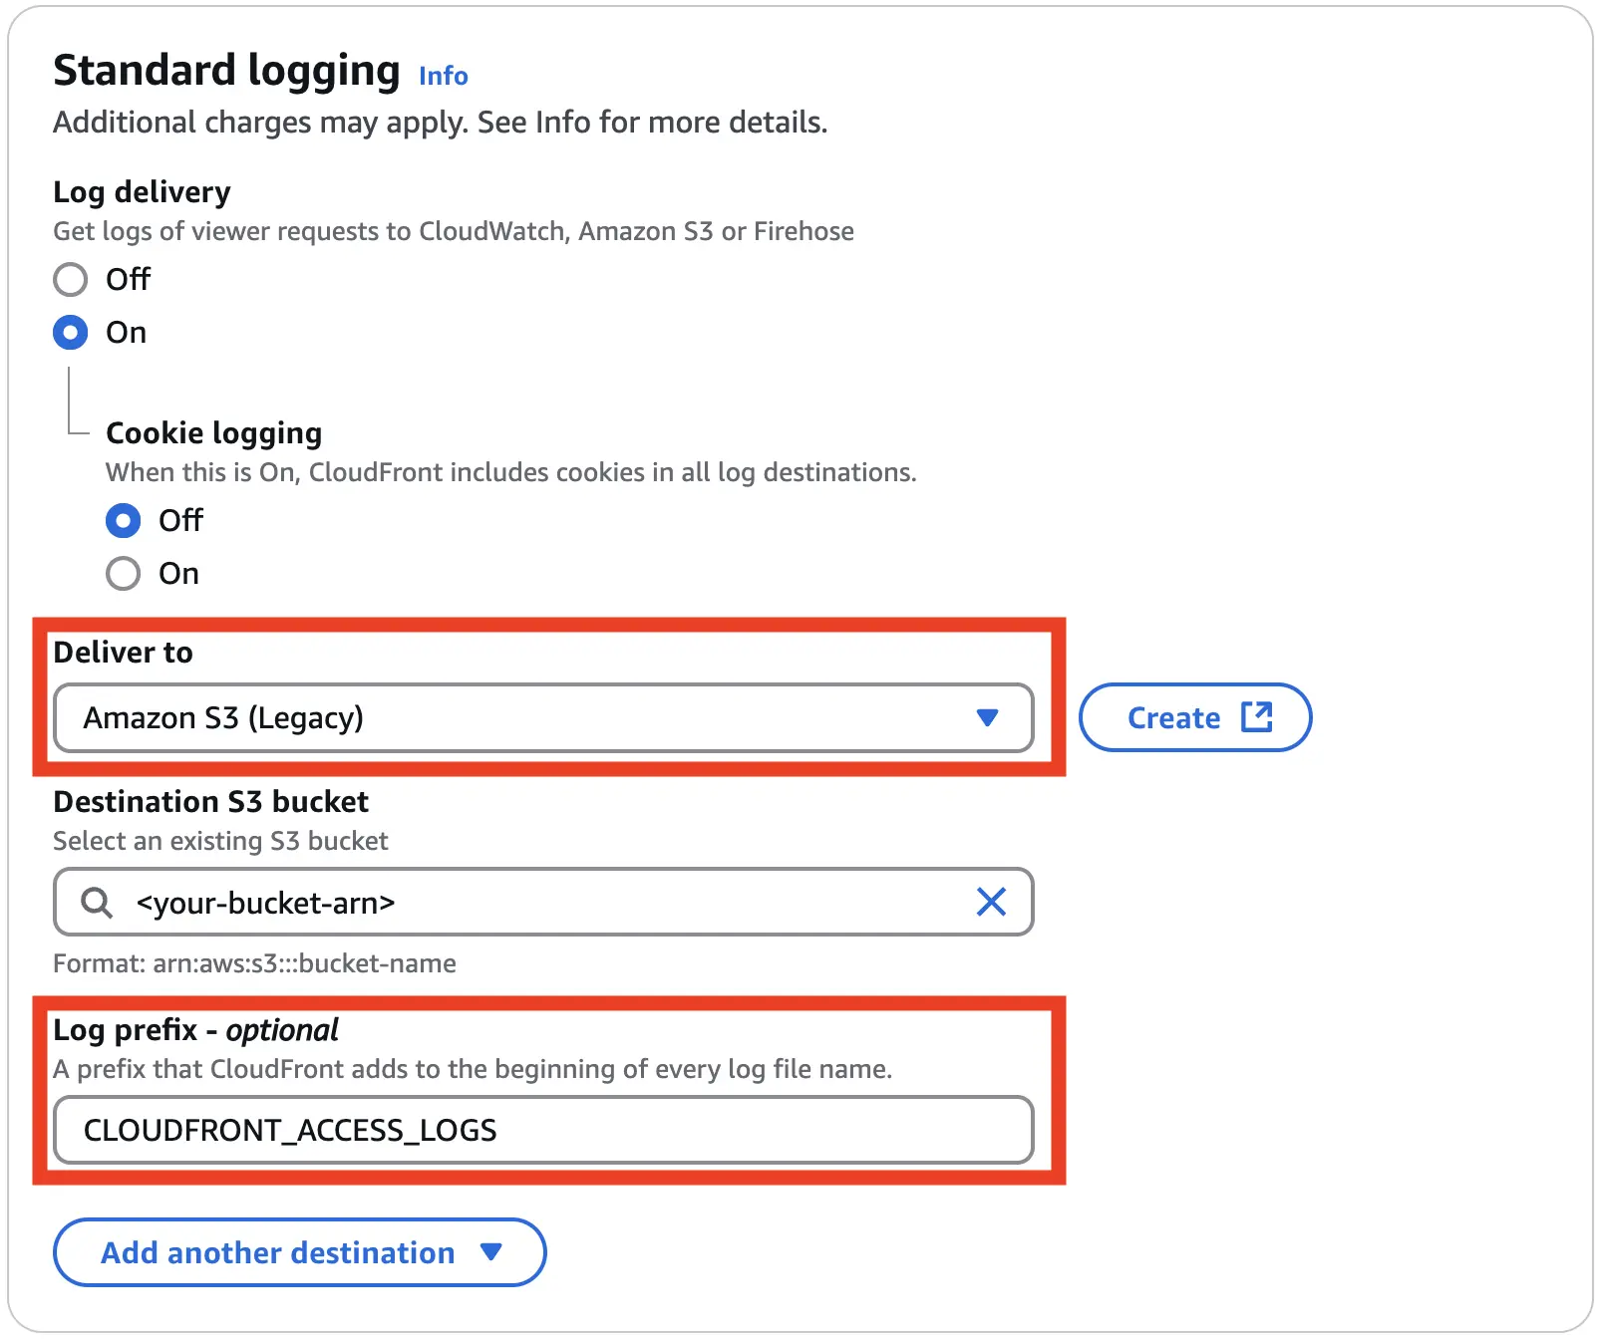
Task: Click the Deliver to label
Action: [124, 653]
